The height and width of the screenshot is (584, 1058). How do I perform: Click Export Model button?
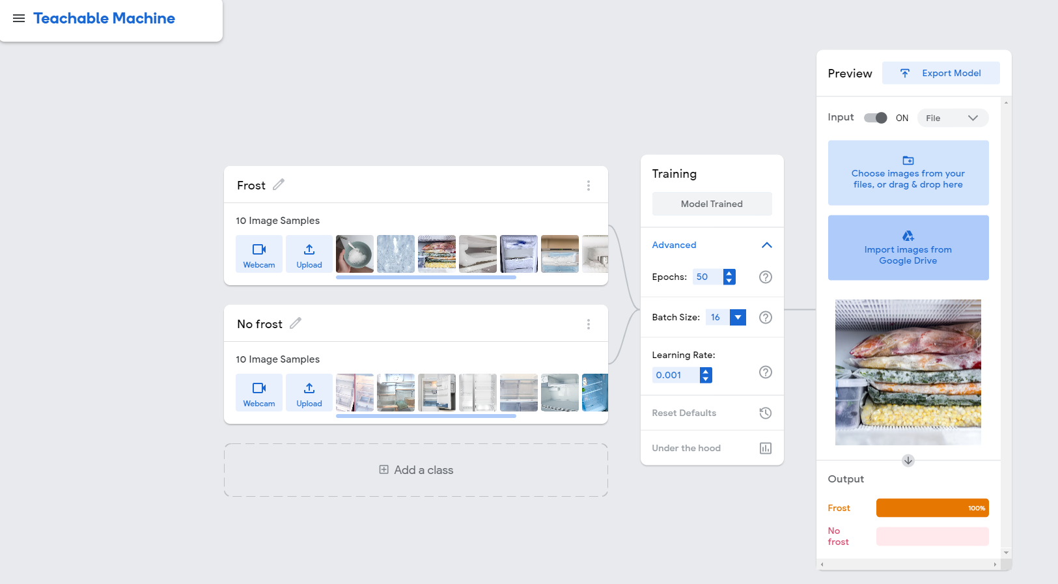tap(941, 73)
